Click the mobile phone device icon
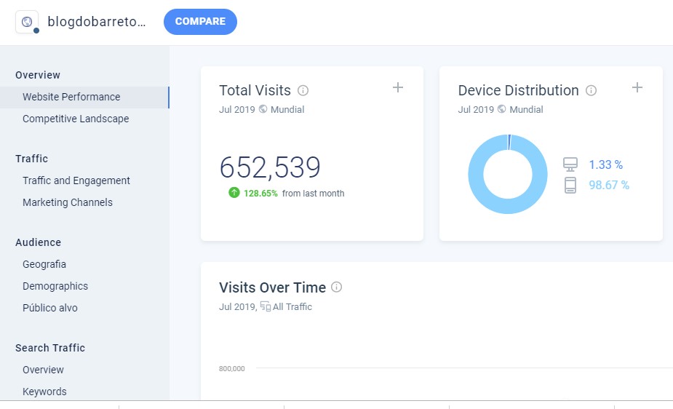This screenshot has width=673, height=409. [x=570, y=186]
